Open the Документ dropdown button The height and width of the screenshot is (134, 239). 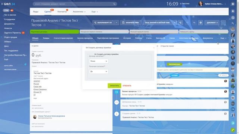pyautogui.click(x=212, y=23)
